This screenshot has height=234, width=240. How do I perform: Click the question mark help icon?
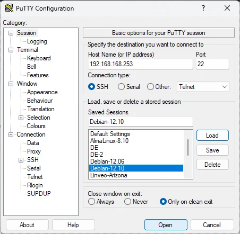203,8
